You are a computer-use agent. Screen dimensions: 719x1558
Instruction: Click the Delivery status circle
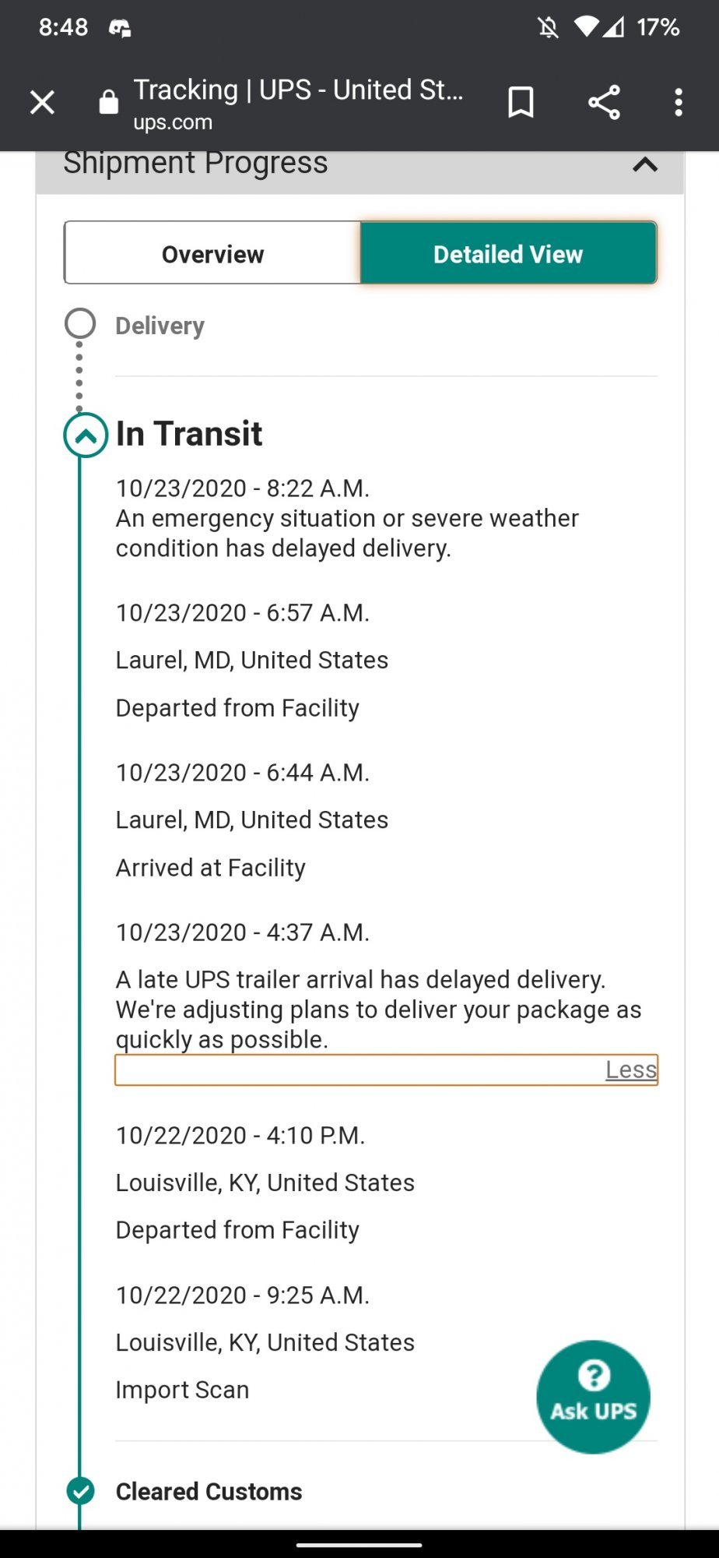point(80,324)
